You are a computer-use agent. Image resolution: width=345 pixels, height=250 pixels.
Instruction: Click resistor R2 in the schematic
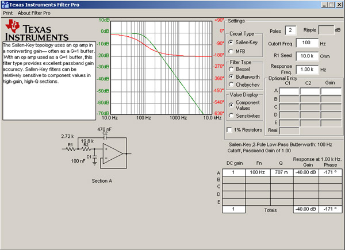[x=86, y=149]
